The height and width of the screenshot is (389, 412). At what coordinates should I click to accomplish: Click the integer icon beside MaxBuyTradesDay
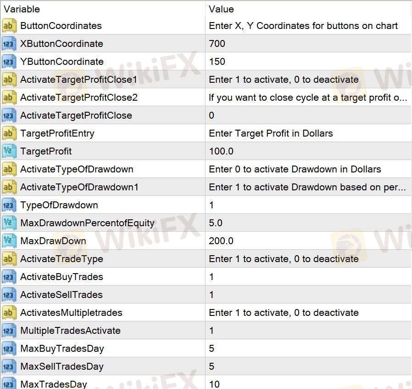(9, 349)
